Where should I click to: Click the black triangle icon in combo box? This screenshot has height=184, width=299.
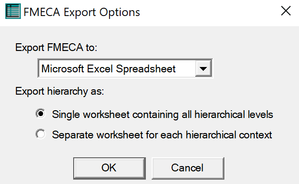point(204,69)
